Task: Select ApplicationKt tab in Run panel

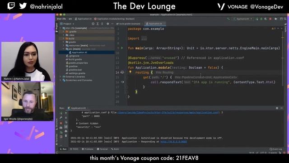Action: pyautogui.click(x=78, y=108)
